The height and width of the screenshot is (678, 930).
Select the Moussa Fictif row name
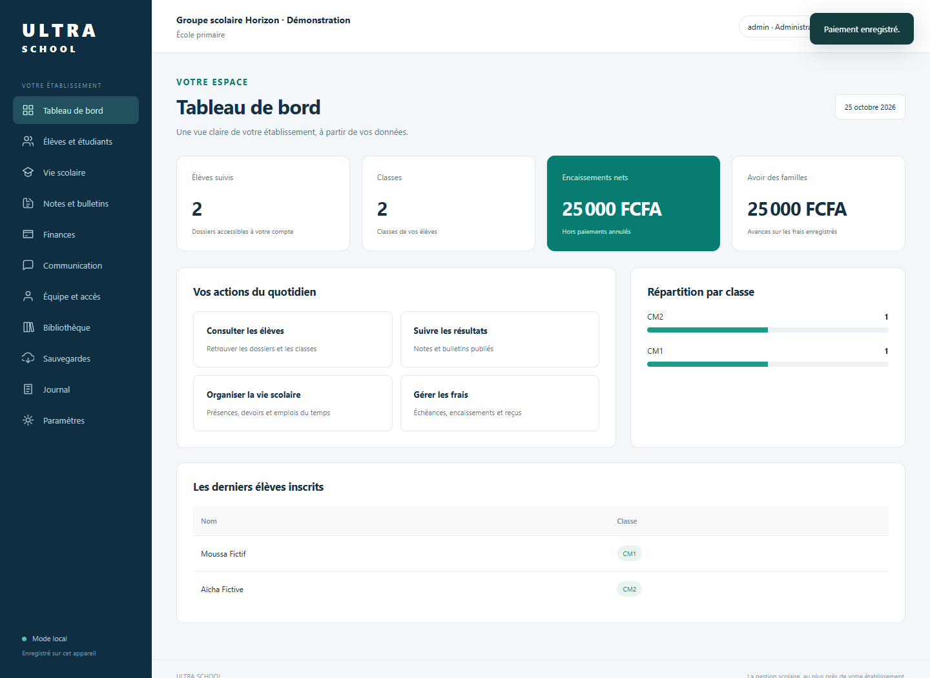223,554
